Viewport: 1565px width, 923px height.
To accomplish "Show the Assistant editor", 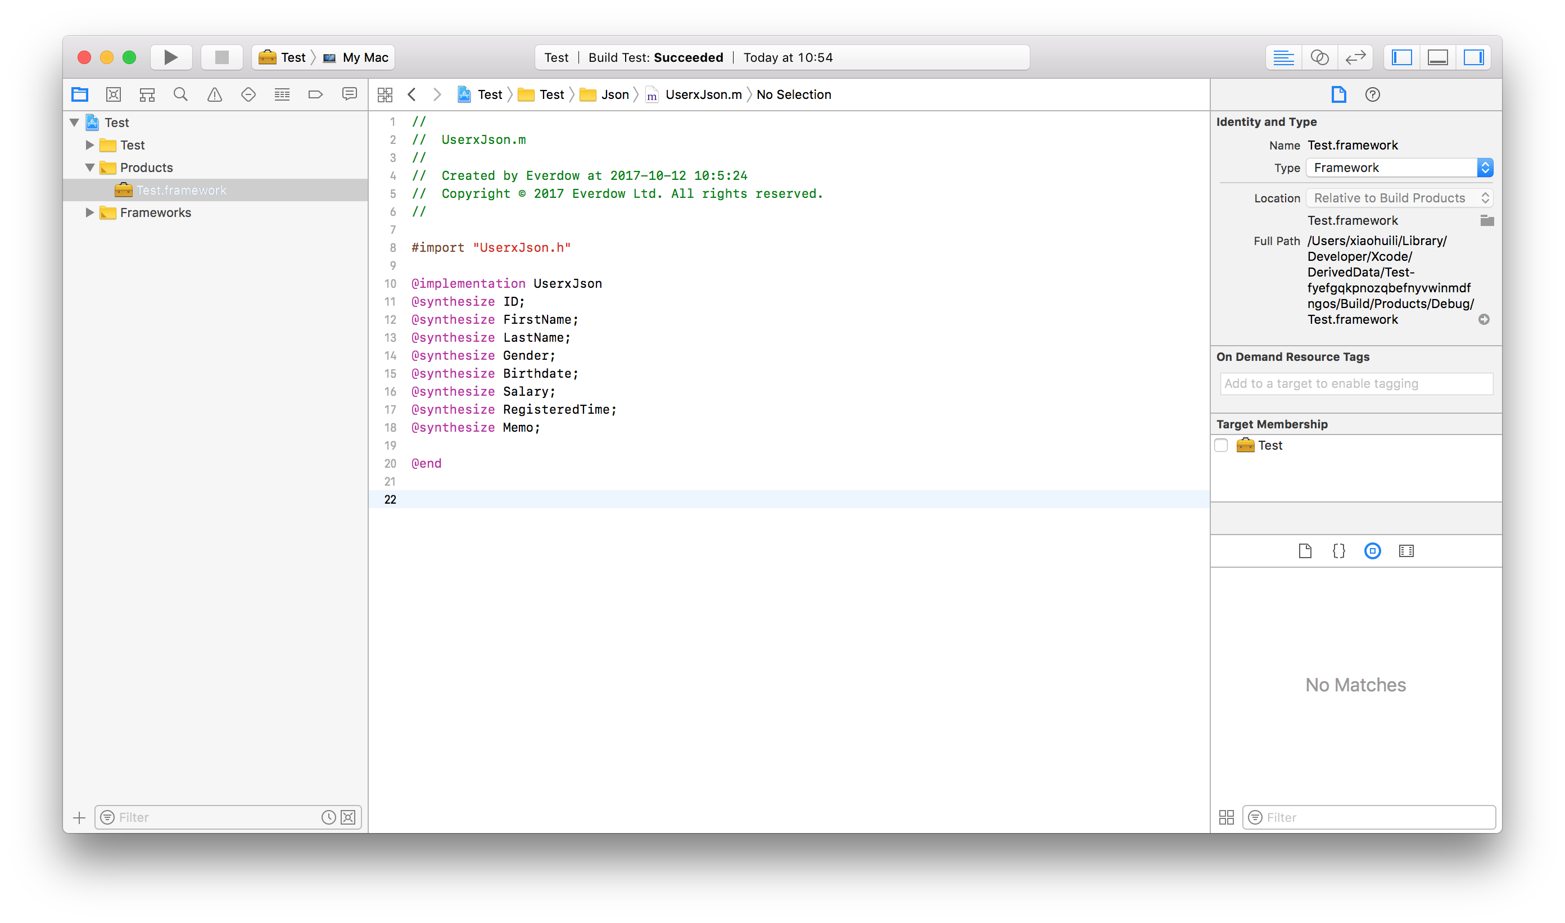I will pos(1319,57).
